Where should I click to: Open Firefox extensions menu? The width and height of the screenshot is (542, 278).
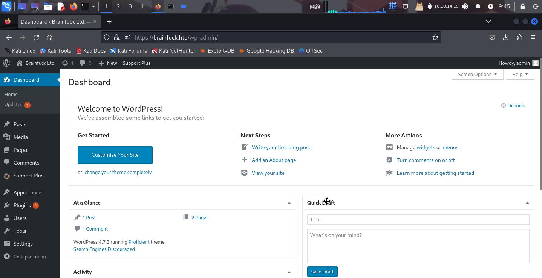click(x=519, y=37)
